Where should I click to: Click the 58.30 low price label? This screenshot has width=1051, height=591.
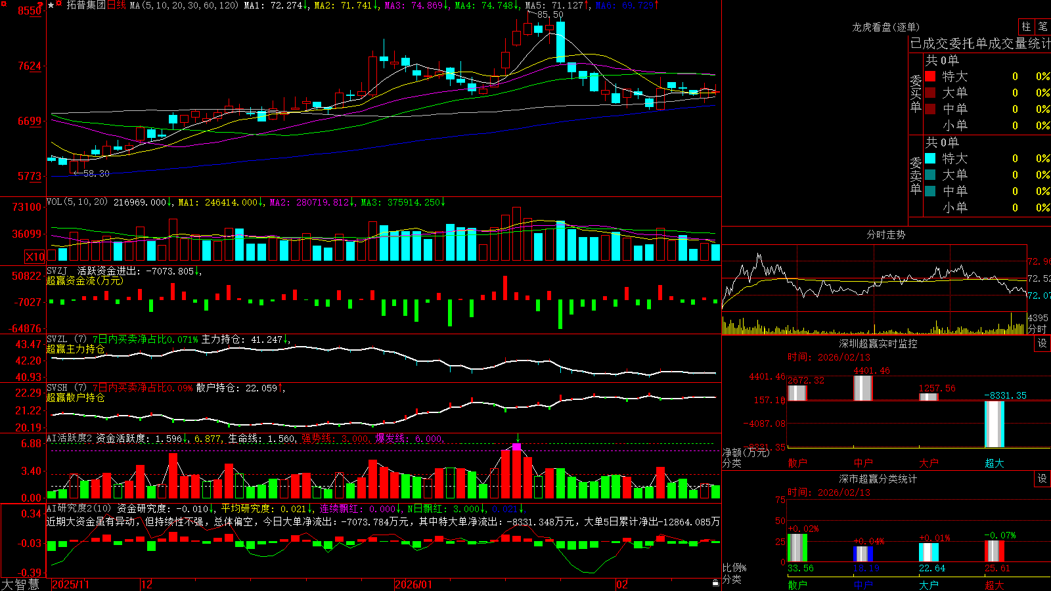pos(97,173)
